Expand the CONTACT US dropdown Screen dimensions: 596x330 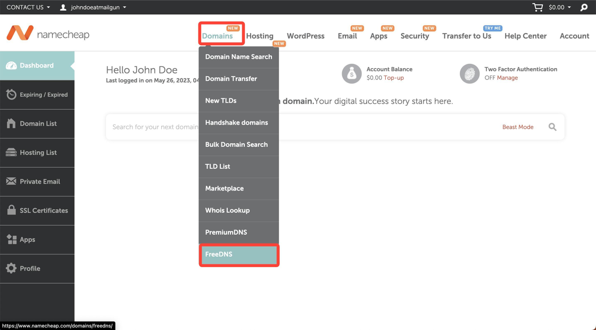point(28,7)
